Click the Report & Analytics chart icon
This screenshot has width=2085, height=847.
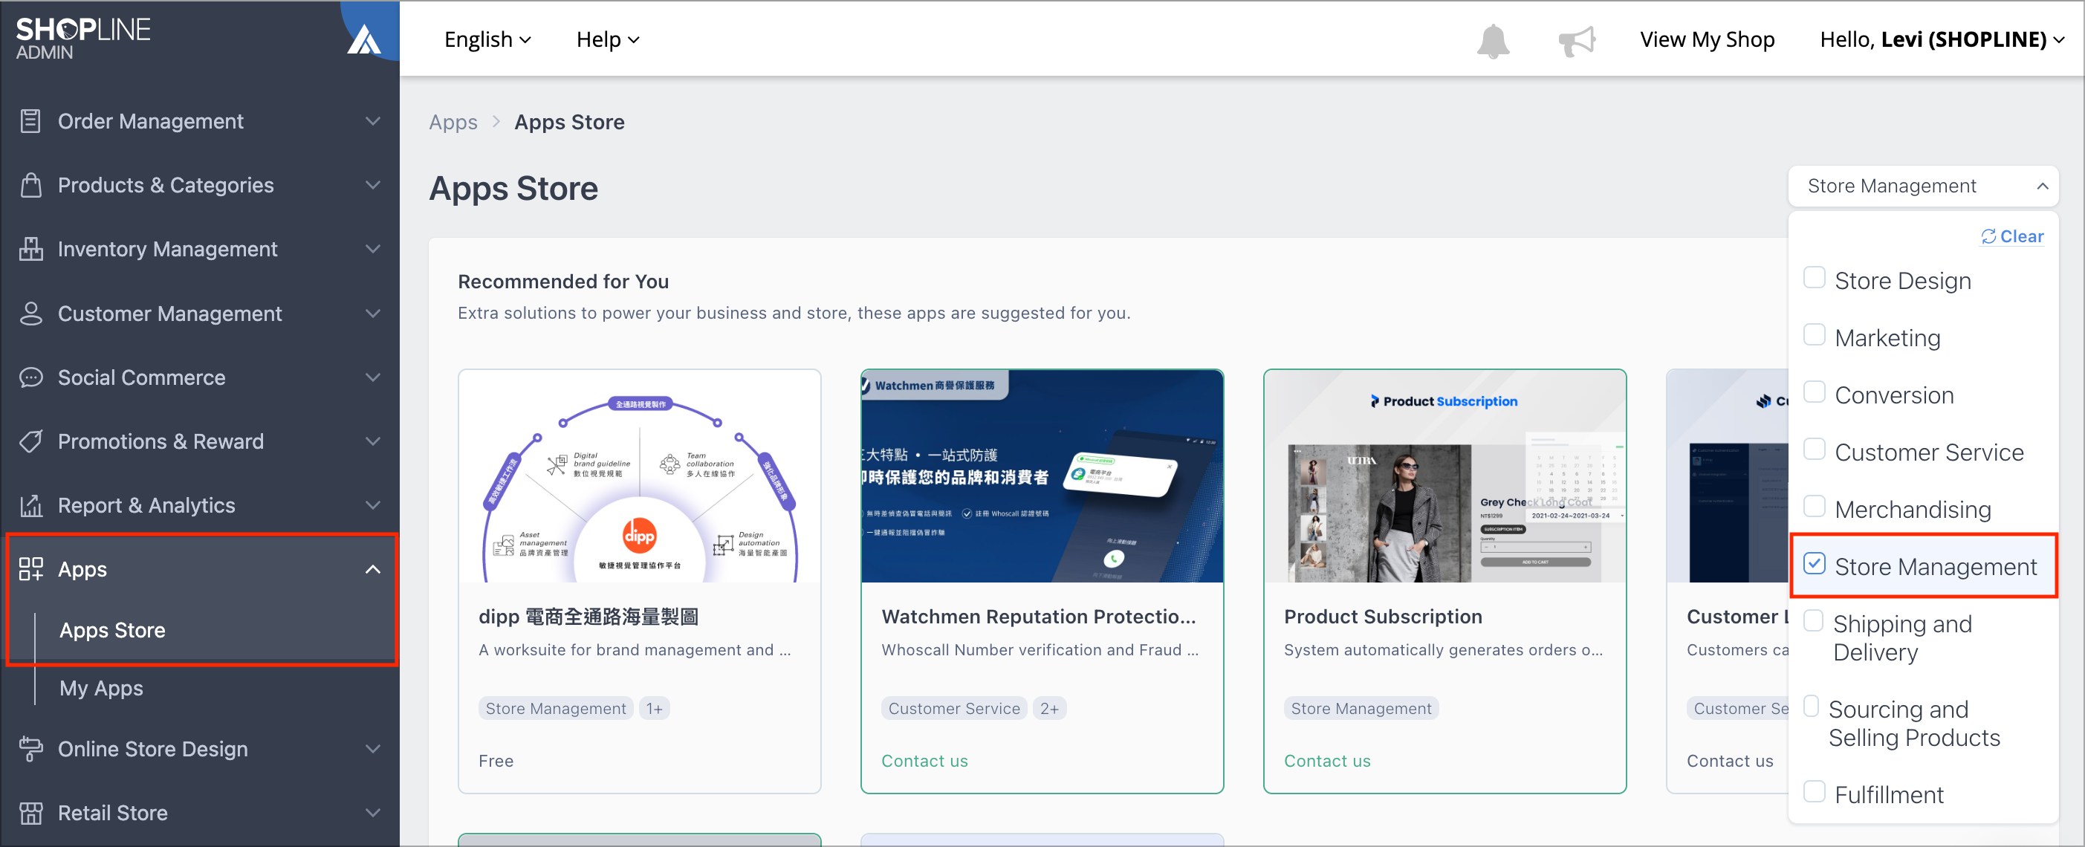[30, 506]
